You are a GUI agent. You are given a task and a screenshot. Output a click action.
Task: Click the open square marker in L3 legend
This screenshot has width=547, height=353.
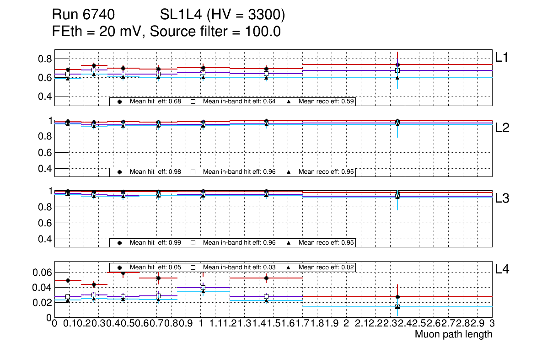tap(193, 242)
